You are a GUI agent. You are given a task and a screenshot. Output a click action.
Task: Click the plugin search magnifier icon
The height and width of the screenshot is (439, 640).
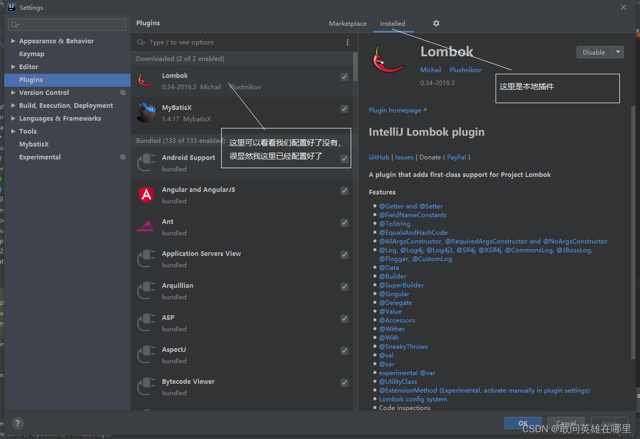point(141,42)
